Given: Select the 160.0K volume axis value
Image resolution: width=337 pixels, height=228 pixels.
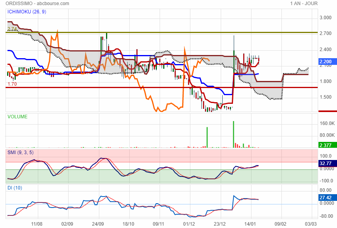Looking at the screenshot, I should 327,123.
